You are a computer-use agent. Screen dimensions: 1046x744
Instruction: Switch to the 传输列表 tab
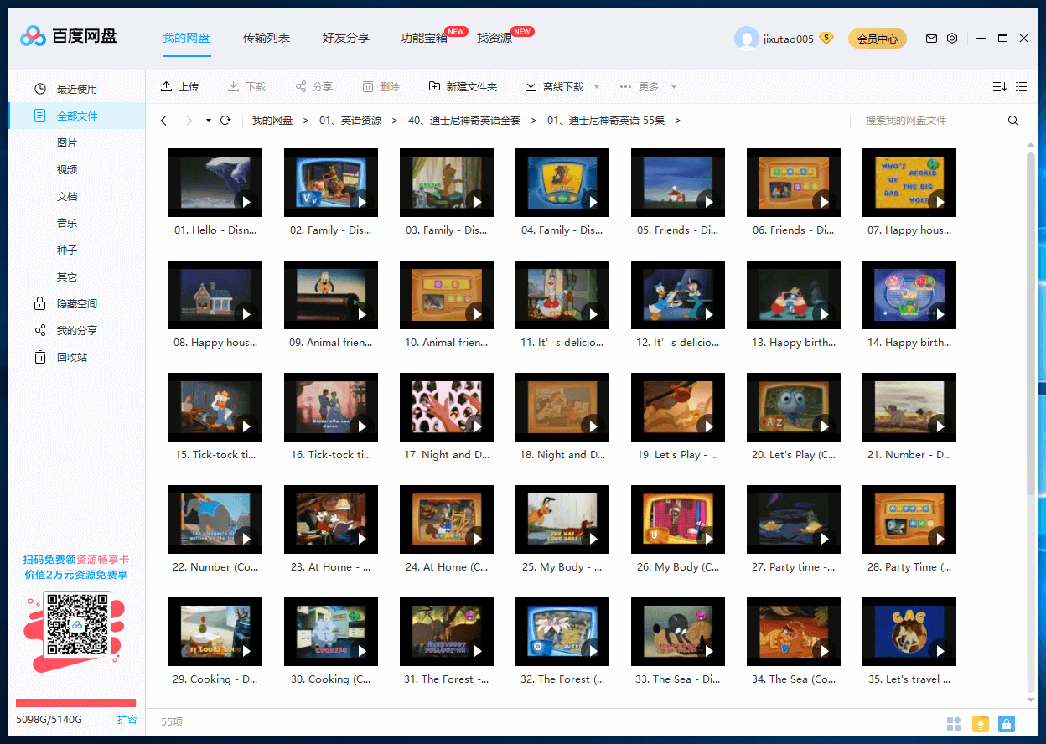coord(267,39)
